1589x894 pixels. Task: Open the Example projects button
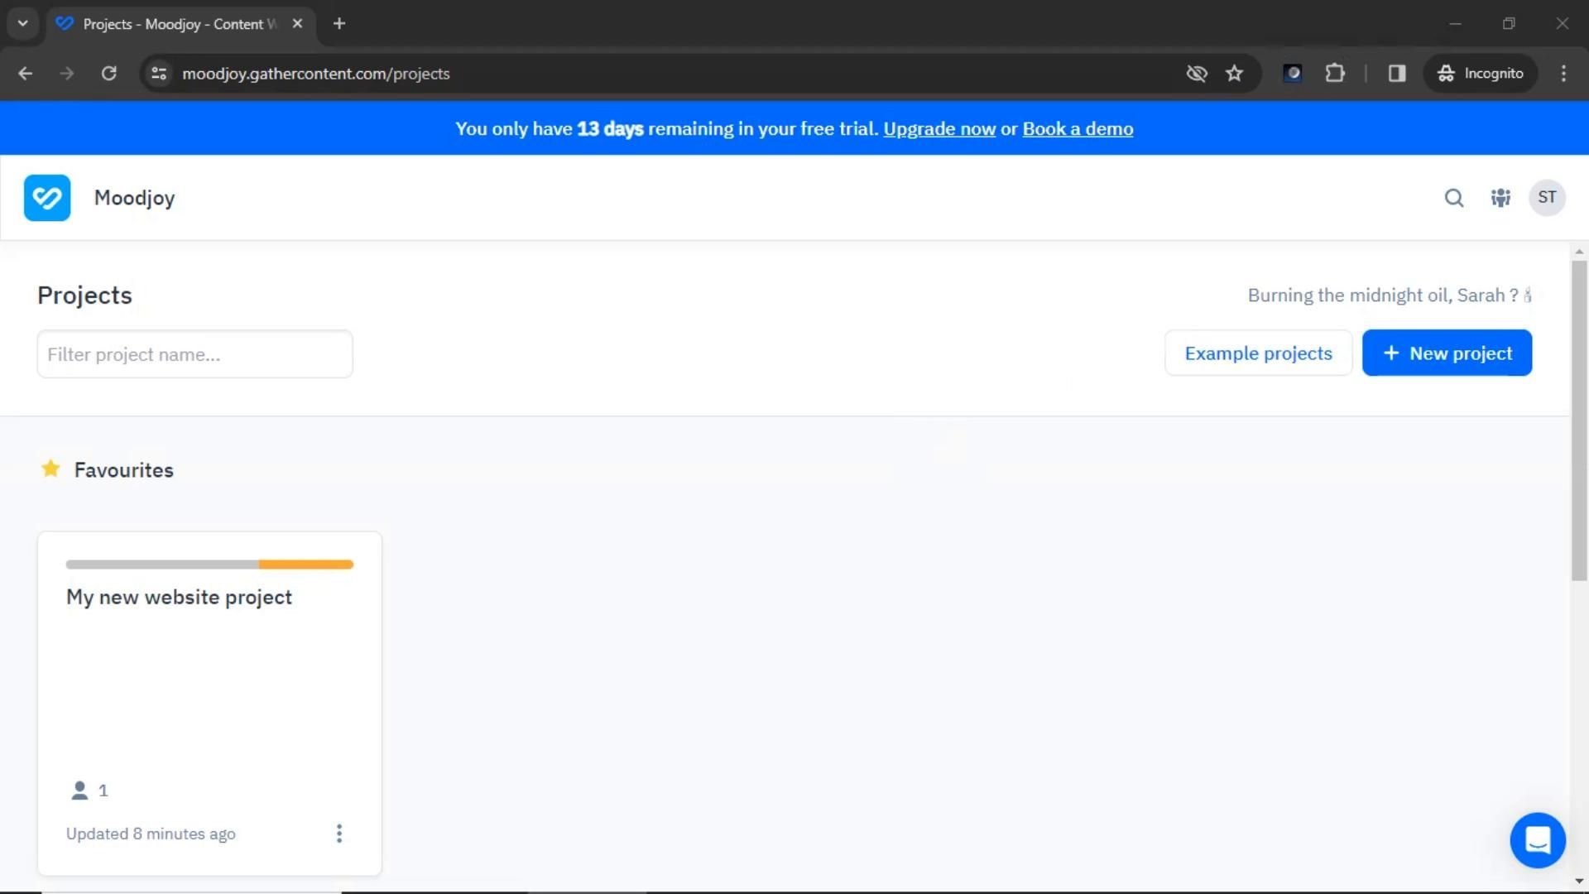coord(1258,353)
